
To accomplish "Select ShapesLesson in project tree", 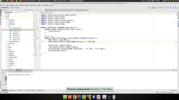I will [x=16, y=40].
